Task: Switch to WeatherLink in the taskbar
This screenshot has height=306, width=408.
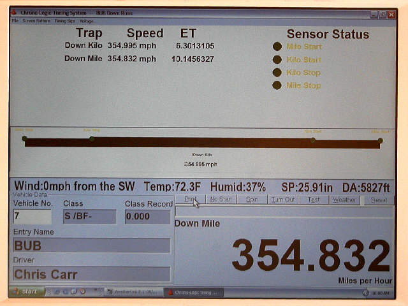Action: pyautogui.click(x=131, y=292)
